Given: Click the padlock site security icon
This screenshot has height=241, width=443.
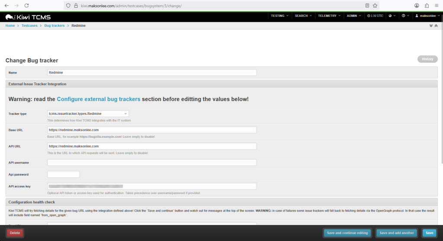Looking at the screenshot, I should (76, 6).
